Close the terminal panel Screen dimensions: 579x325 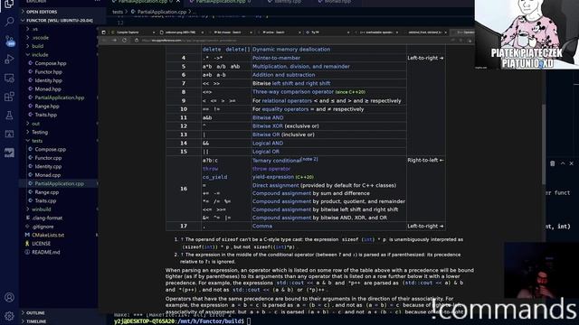(571, 163)
